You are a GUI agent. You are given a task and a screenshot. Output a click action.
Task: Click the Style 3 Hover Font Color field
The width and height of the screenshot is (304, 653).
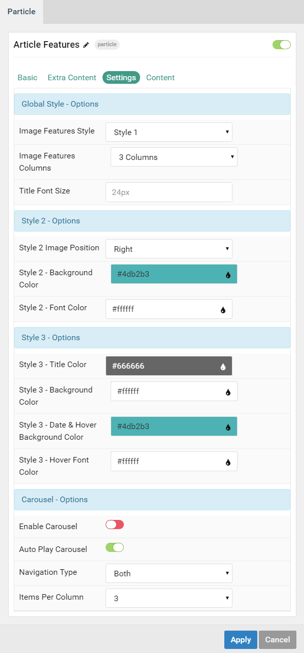tap(174, 462)
